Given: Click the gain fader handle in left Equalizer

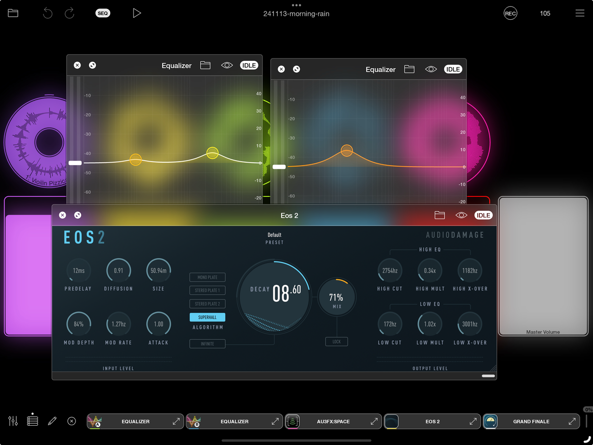Looking at the screenshot, I should coord(75,163).
